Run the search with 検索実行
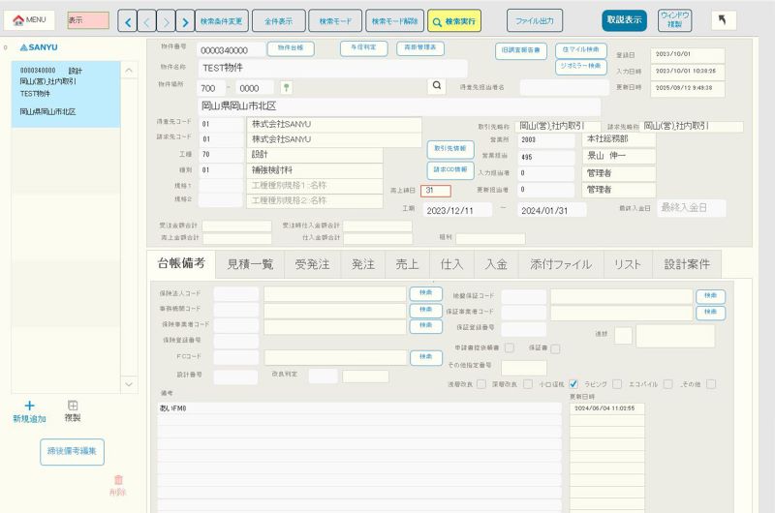This screenshot has height=513, width=775. (454, 20)
